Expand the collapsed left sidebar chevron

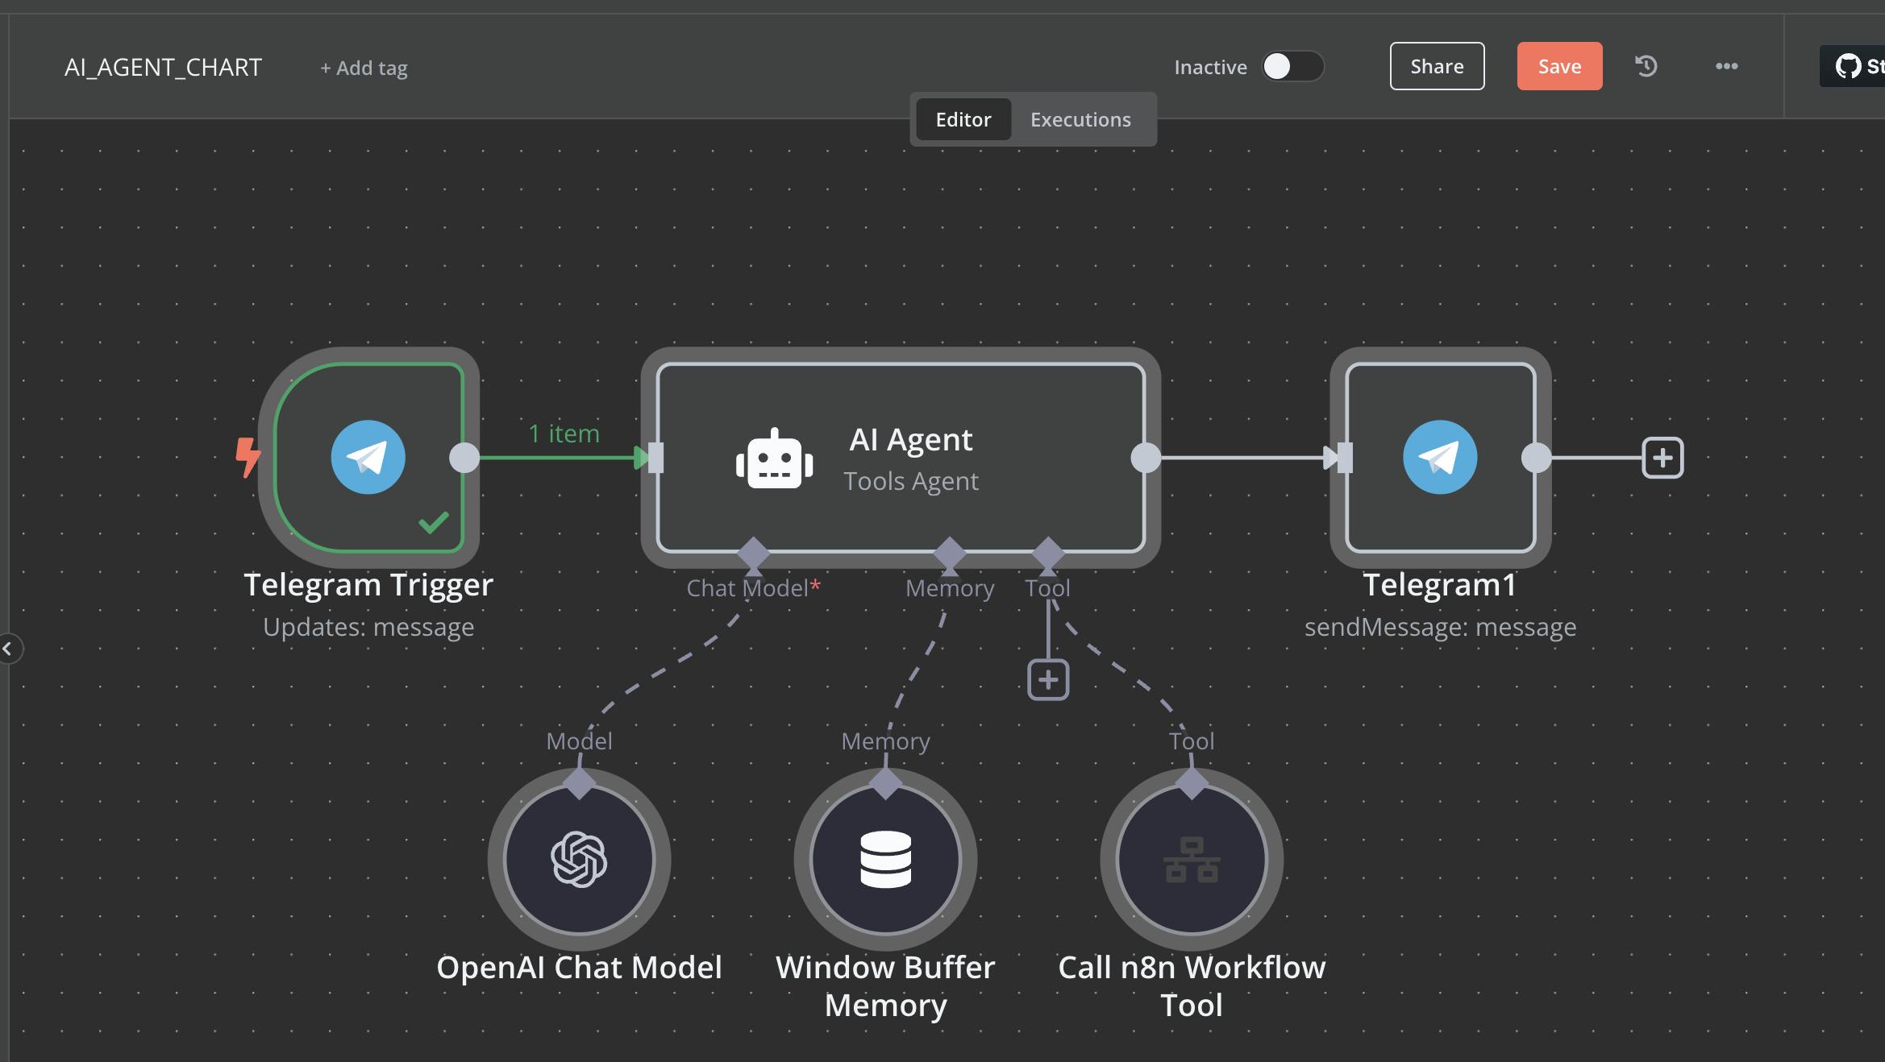click(8, 648)
